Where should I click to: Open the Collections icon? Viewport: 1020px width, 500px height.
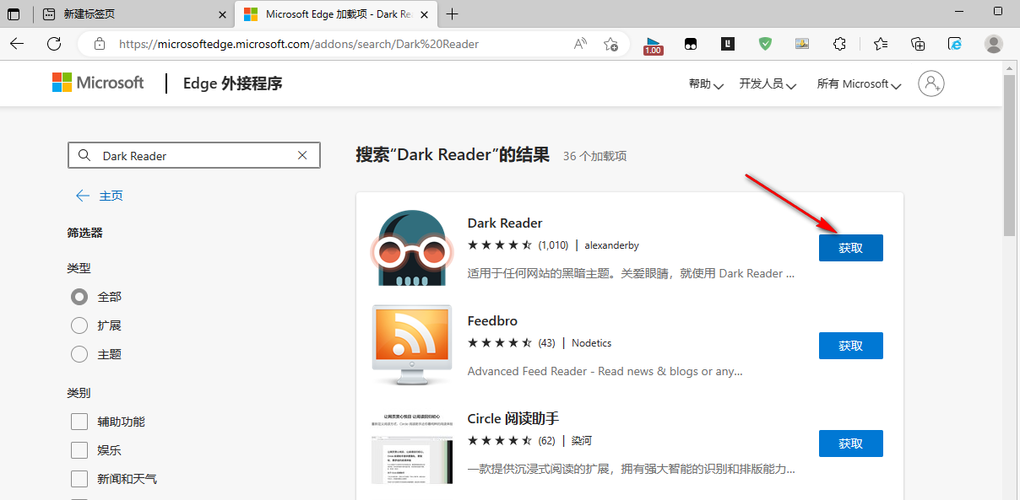coord(918,44)
